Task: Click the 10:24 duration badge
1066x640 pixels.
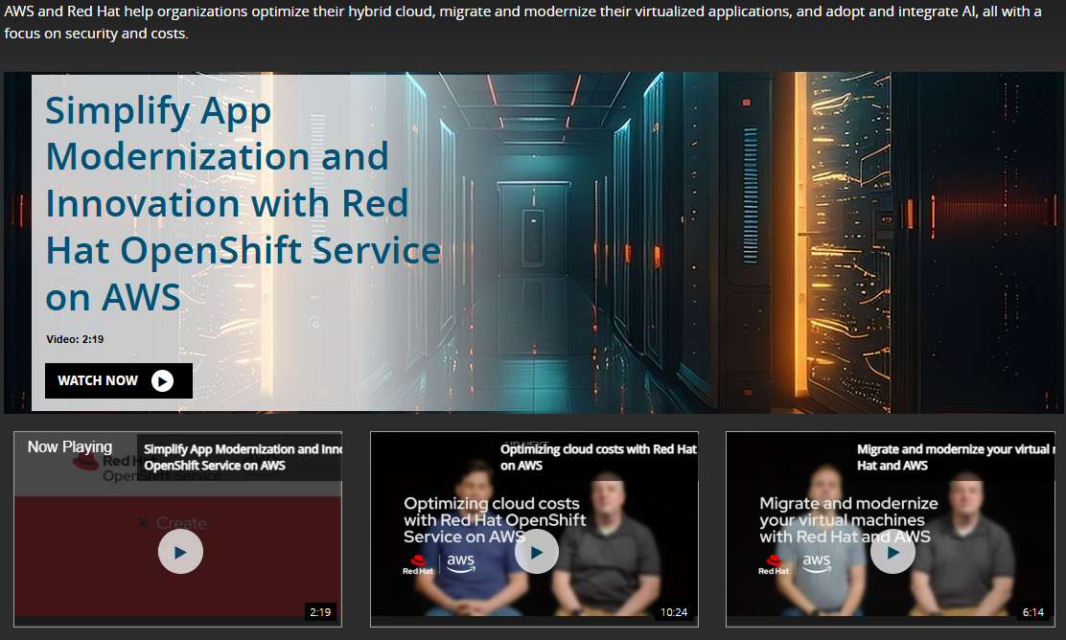Action: 674,612
